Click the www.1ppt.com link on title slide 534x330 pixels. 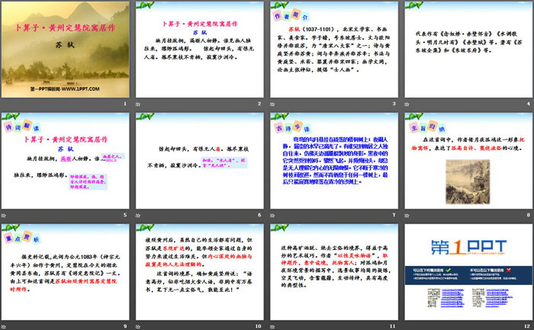(62, 88)
